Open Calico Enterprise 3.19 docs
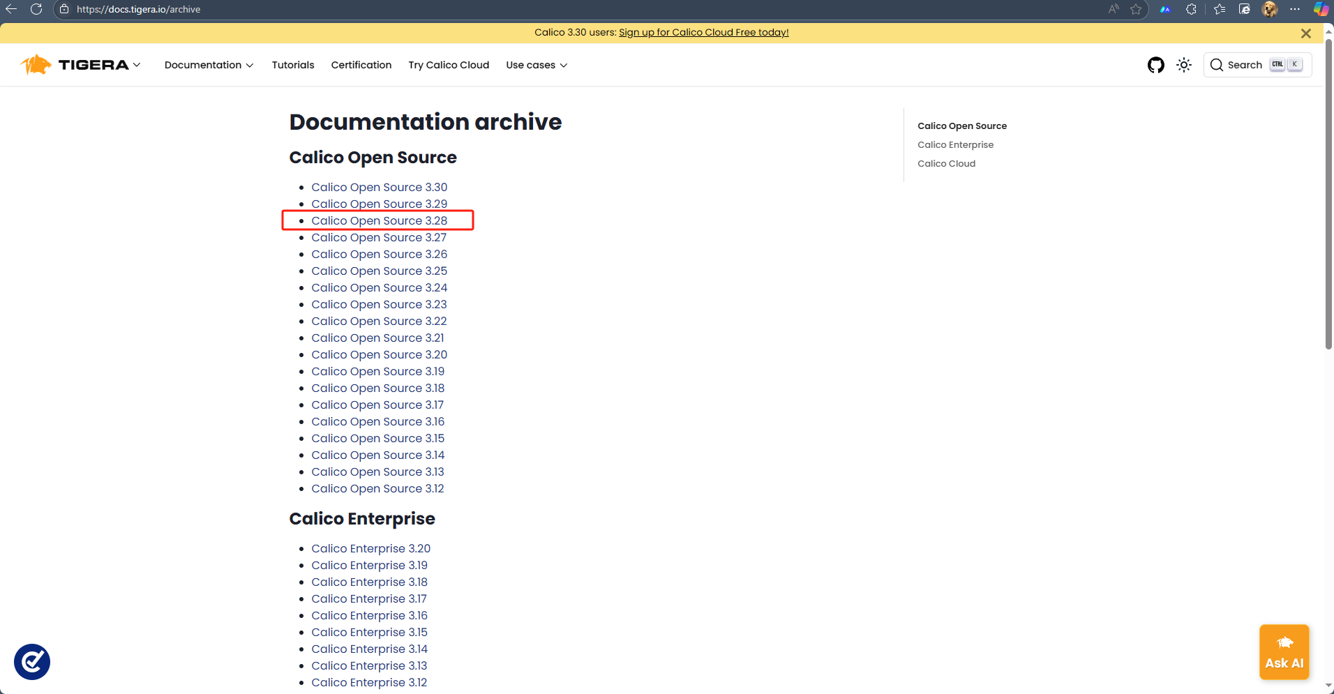Viewport: 1334px width, 694px height. [369, 565]
